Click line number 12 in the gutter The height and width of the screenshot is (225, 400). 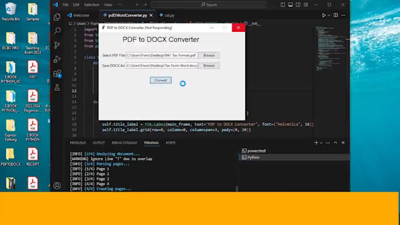[x=74, y=91]
